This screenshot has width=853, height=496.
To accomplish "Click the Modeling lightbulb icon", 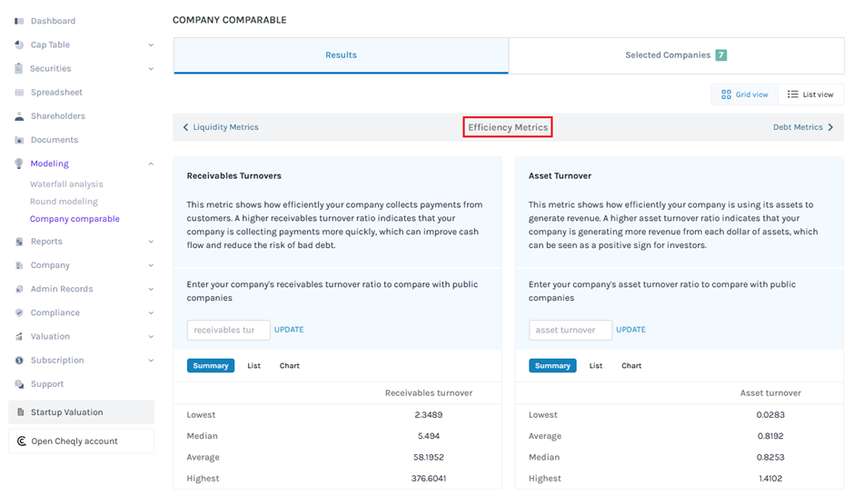I will coord(19,164).
